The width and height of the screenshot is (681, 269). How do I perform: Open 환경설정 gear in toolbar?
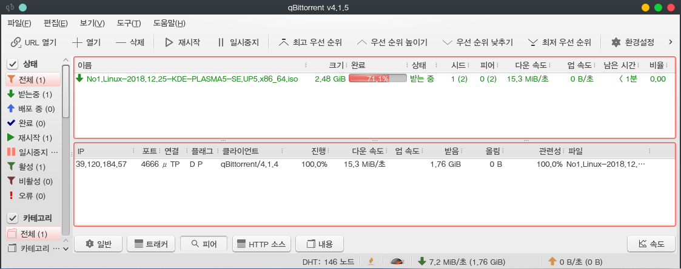click(x=616, y=42)
